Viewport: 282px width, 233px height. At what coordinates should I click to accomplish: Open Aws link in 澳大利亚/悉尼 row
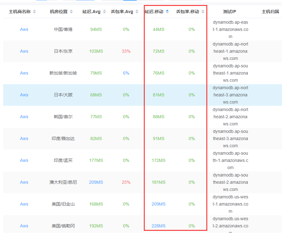click(x=24, y=182)
